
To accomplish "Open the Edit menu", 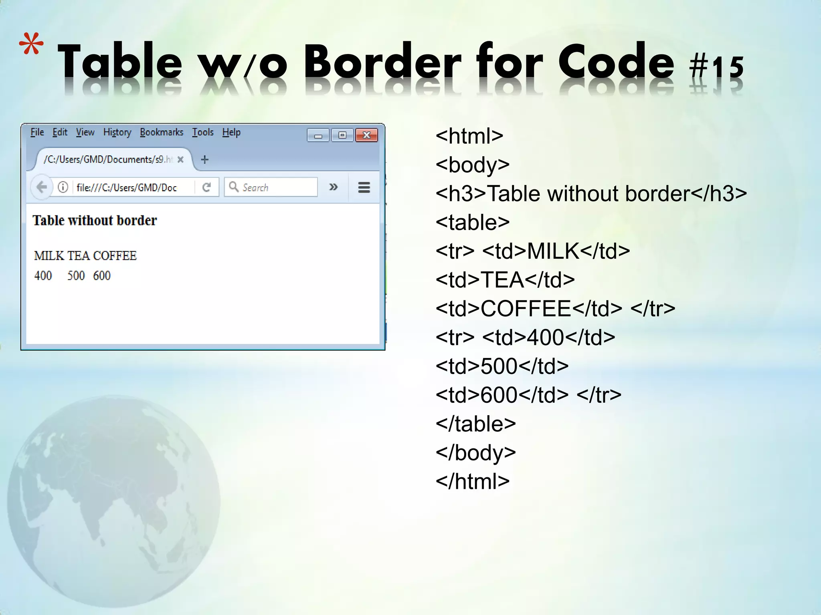I will tap(60, 132).
